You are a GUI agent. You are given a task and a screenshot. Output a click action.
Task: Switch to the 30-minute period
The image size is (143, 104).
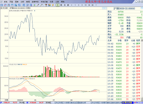click(x=89, y=5)
